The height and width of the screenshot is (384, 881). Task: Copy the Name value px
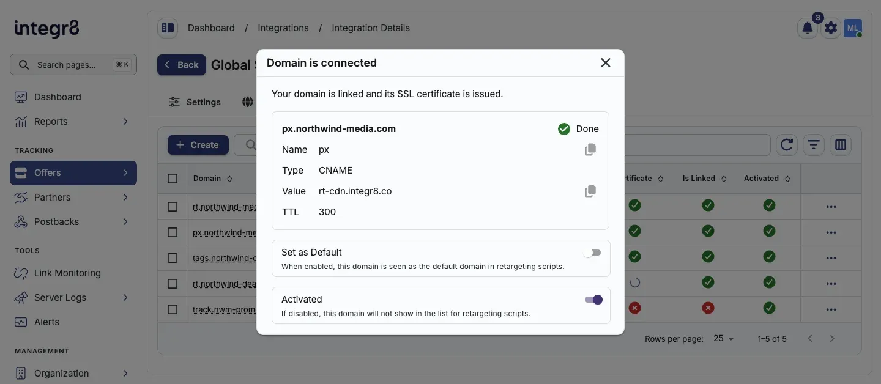[590, 150]
